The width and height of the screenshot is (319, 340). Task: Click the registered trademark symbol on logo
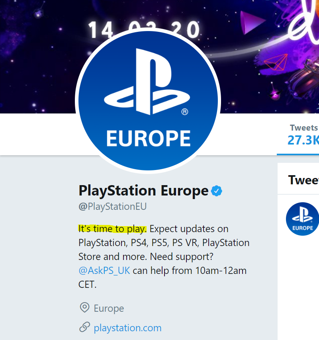(x=185, y=112)
